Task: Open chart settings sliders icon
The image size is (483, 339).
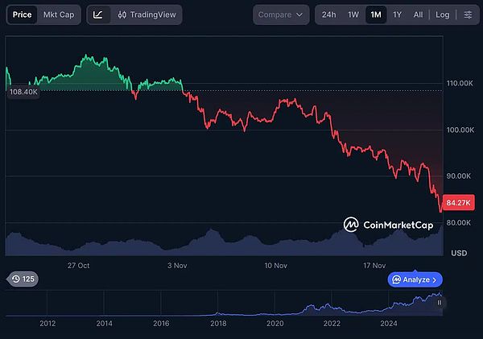Action: [x=469, y=14]
